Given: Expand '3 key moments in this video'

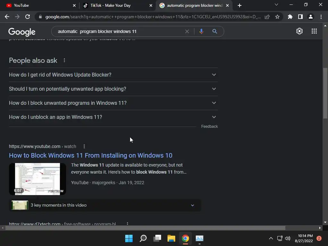Looking at the screenshot, I should pos(105,205).
